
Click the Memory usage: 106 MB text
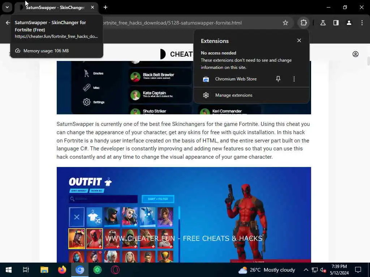pos(46,50)
